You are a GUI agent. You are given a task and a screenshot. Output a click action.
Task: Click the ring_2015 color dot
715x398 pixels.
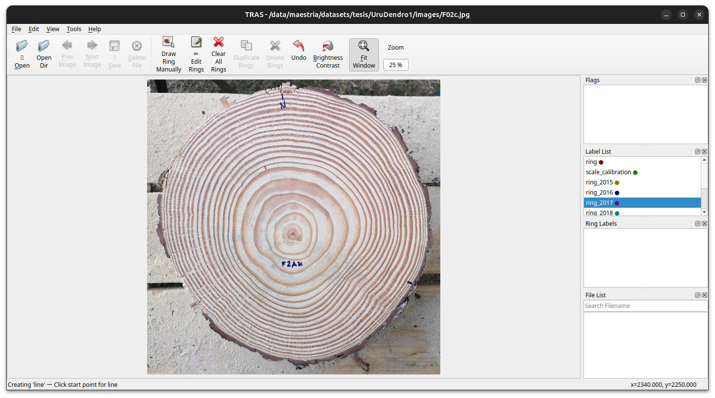click(x=617, y=182)
